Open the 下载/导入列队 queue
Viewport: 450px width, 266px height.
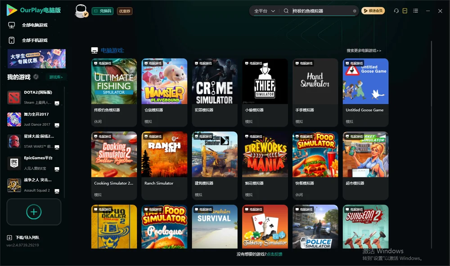click(27, 238)
